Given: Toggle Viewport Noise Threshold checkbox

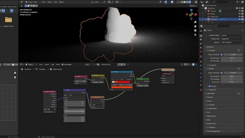Looking at the screenshot, I should coord(222,54).
